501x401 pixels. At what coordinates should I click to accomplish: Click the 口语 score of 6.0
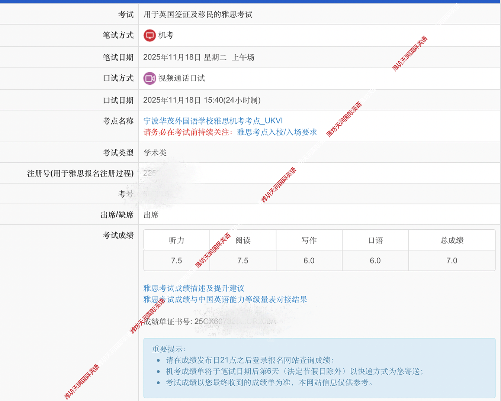pos(375,261)
